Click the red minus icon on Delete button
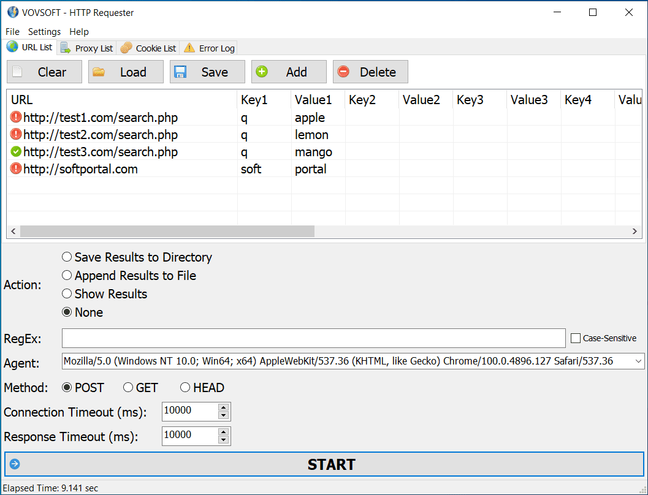Image resolution: width=648 pixels, height=495 pixels. coord(343,72)
